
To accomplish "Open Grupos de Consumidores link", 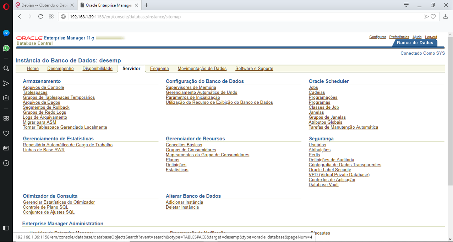I will [x=191, y=150].
